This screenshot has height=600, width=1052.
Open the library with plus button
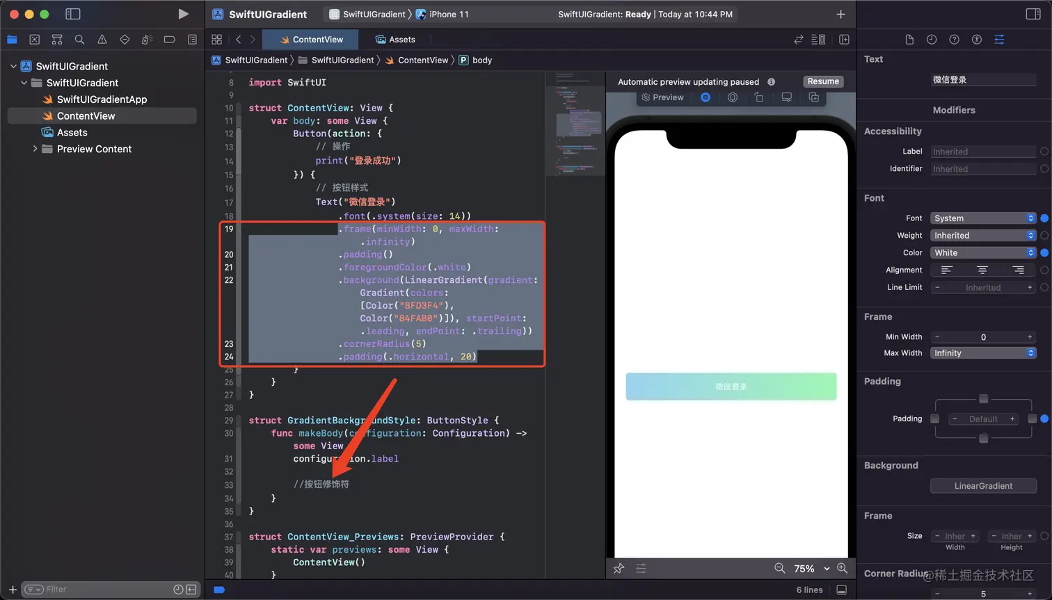pos(840,14)
